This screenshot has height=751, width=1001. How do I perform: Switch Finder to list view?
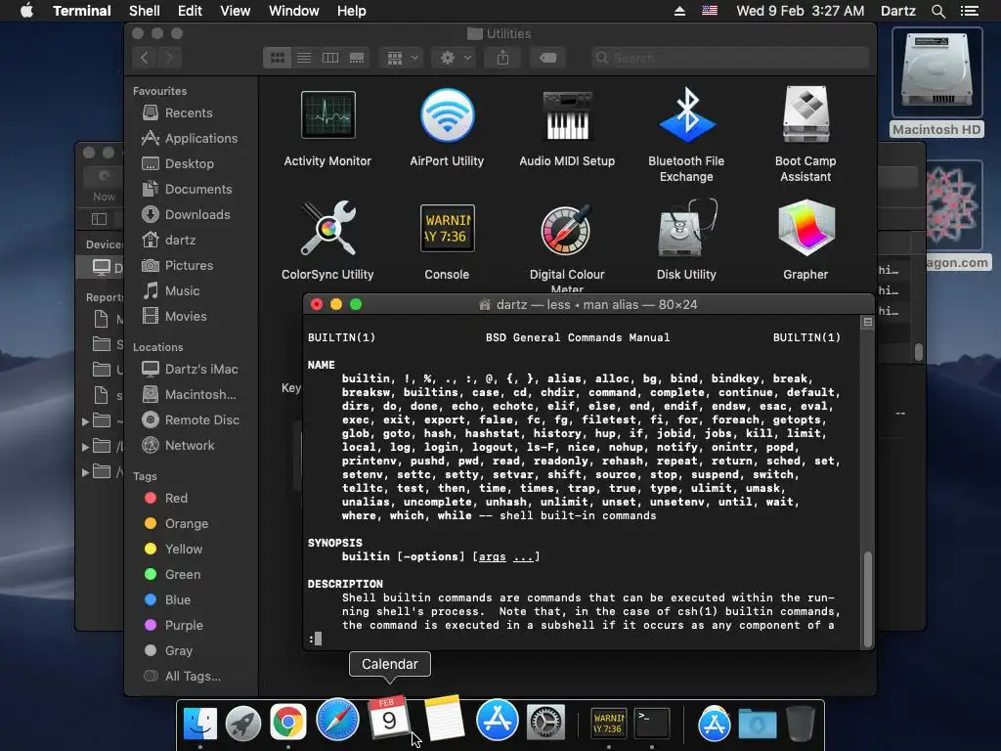click(x=304, y=58)
